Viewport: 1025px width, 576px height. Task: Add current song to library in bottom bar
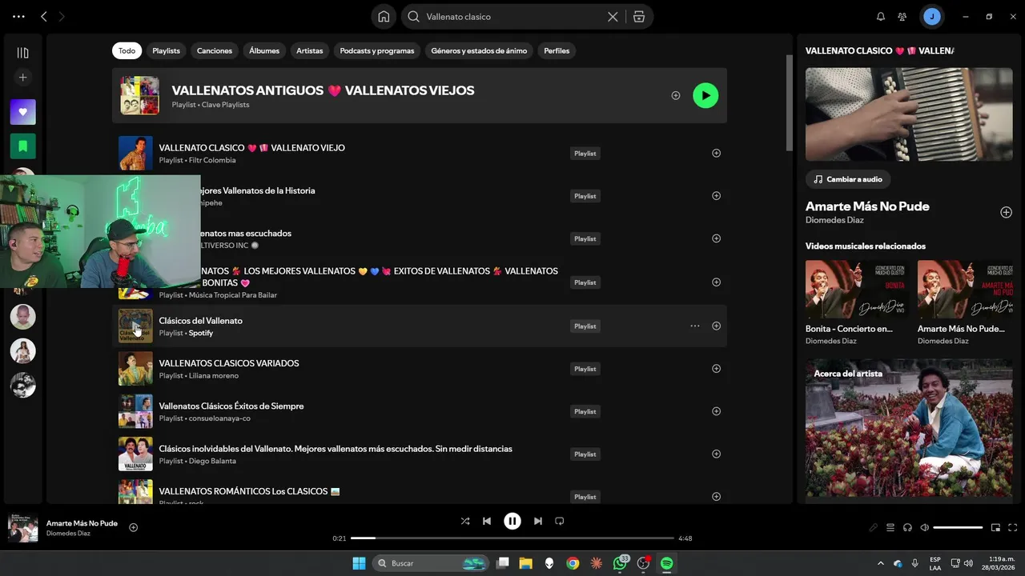click(134, 527)
